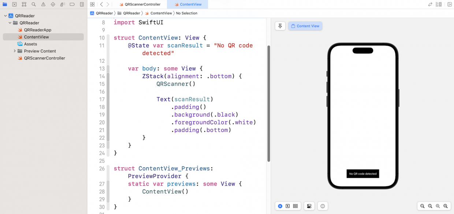The height and width of the screenshot is (214, 454).
Task: Collapse the QRReader project group
Action: point(5,16)
